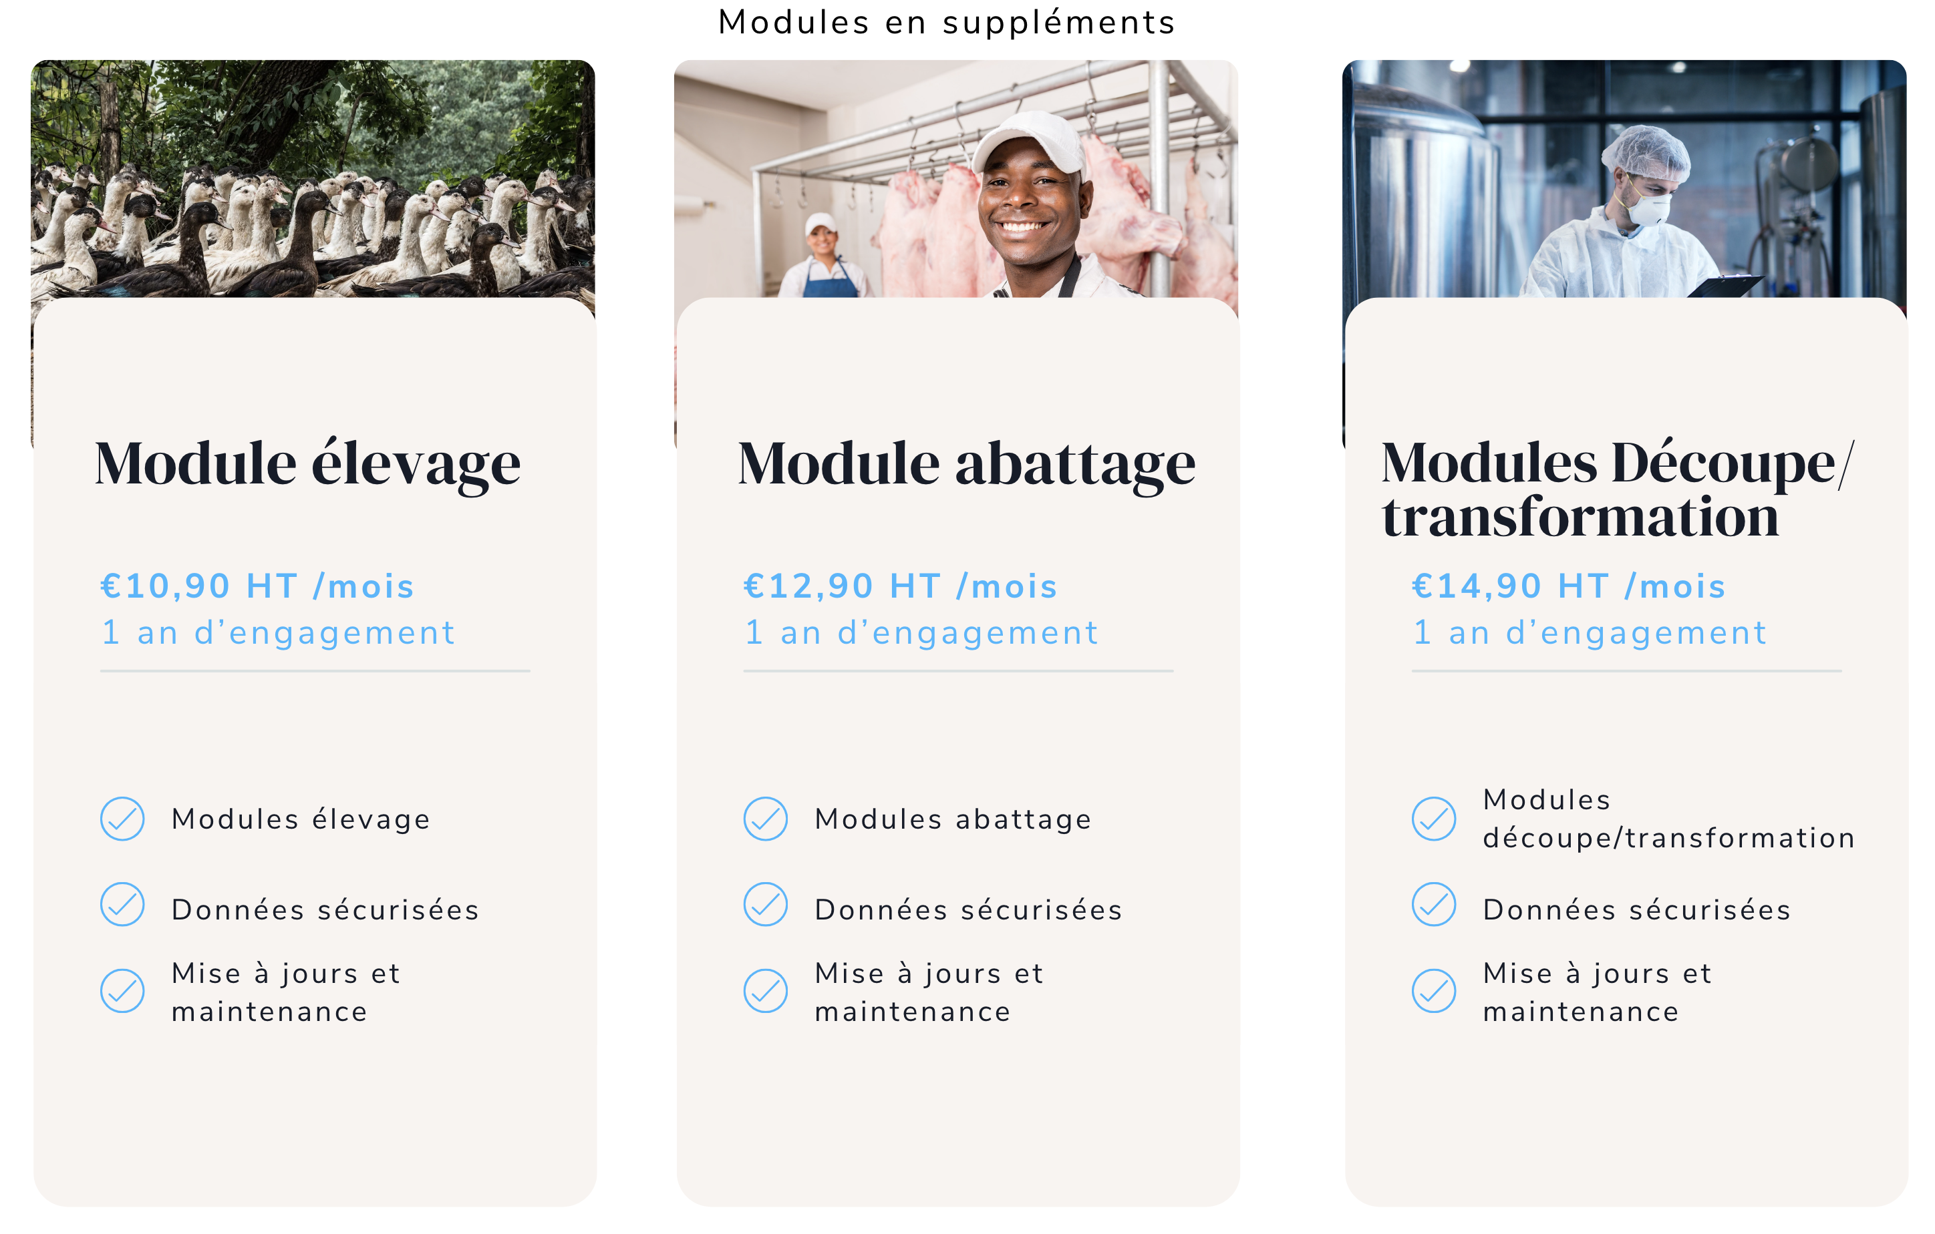The image size is (1935, 1234).
Task: Click maintenance checkmark in Découpe/transformation card
Action: [1434, 991]
